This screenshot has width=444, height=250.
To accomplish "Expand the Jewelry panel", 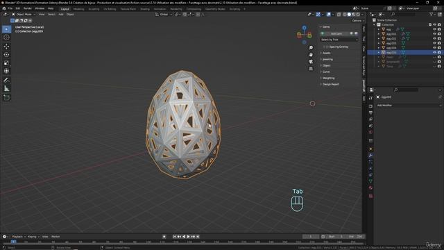I will click(327, 59).
